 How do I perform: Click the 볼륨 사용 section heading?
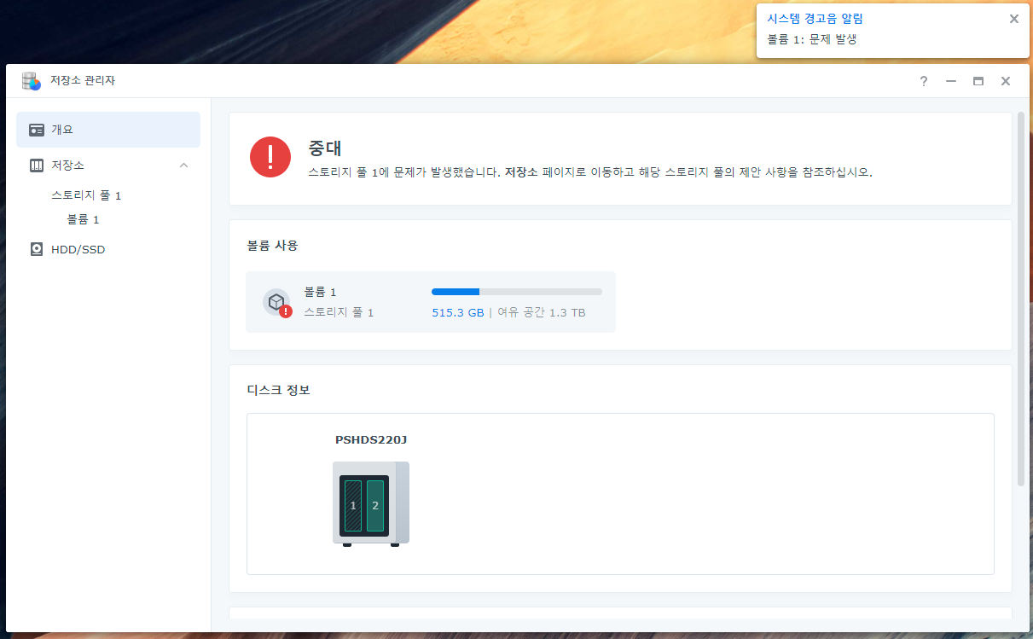272,246
